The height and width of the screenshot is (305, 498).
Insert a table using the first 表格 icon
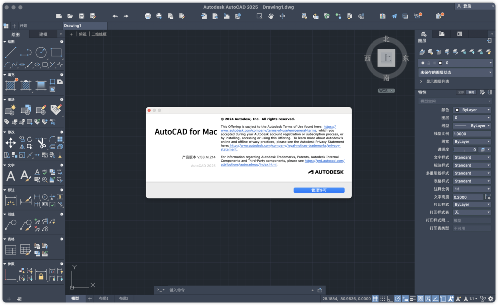[x=11, y=250]
